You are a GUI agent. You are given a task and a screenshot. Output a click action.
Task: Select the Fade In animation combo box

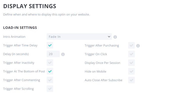point(79,37)
